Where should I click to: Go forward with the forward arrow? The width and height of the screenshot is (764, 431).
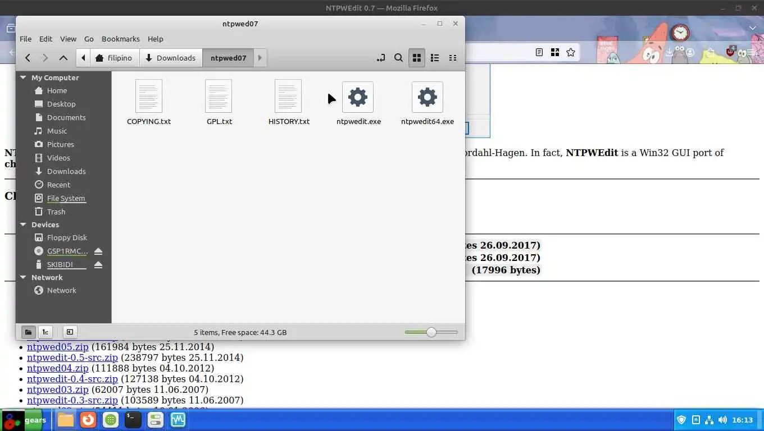pyautogui.click(x=46, y=58)
